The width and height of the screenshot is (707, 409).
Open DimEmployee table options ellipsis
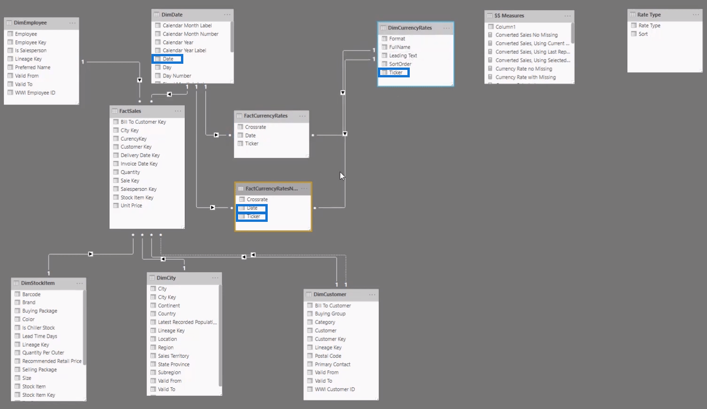coord(72,23)
